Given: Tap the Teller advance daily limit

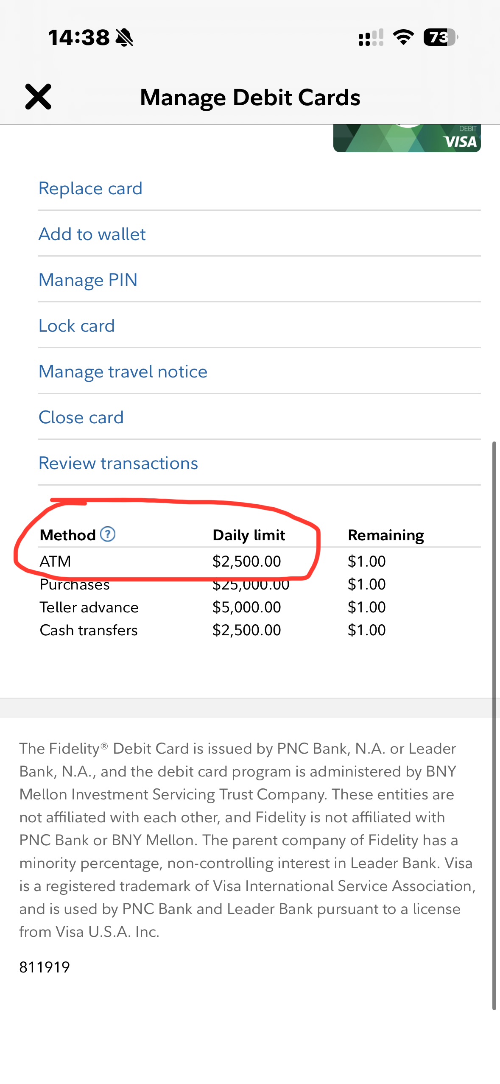Looking at the screenshot, I should coord(246,607).
